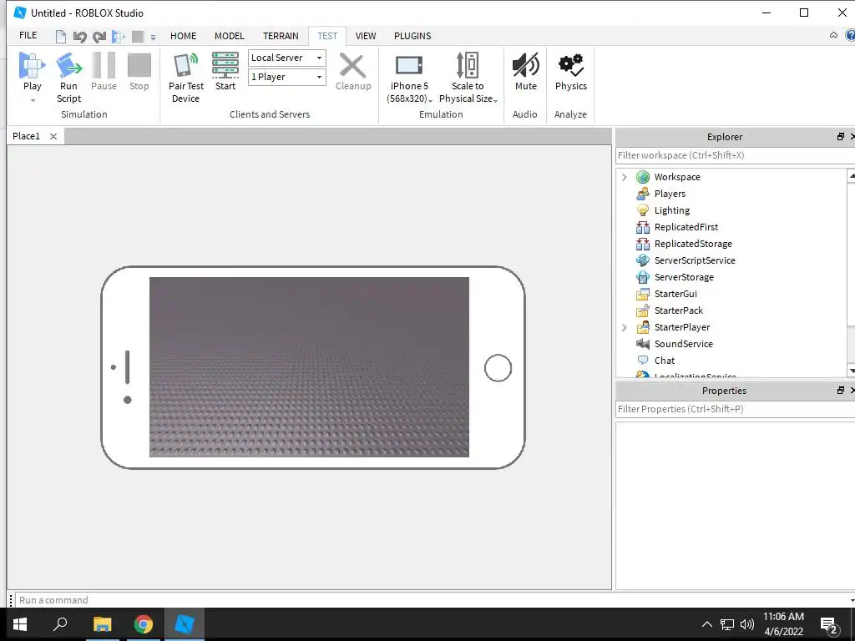Image resolution: width=855 pixels, height=641 pixels.
Task: Click the Roblox Studio taskbar icon
Action: [185, 624]
